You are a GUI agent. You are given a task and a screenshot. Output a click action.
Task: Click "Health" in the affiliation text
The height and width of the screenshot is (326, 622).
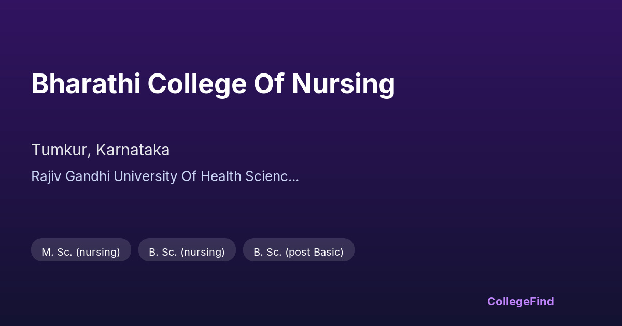coord(221,176)
